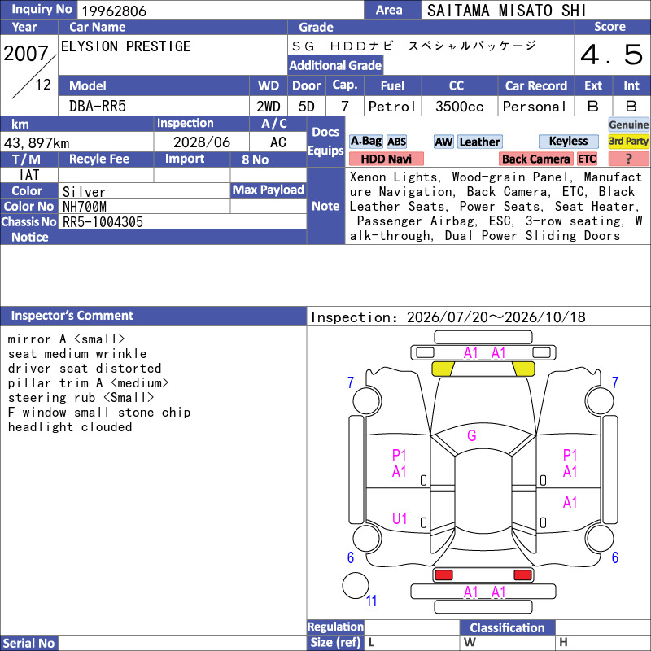Click inspection date 2028/06
The image size is (651, 651).
(x=201, y=142)
